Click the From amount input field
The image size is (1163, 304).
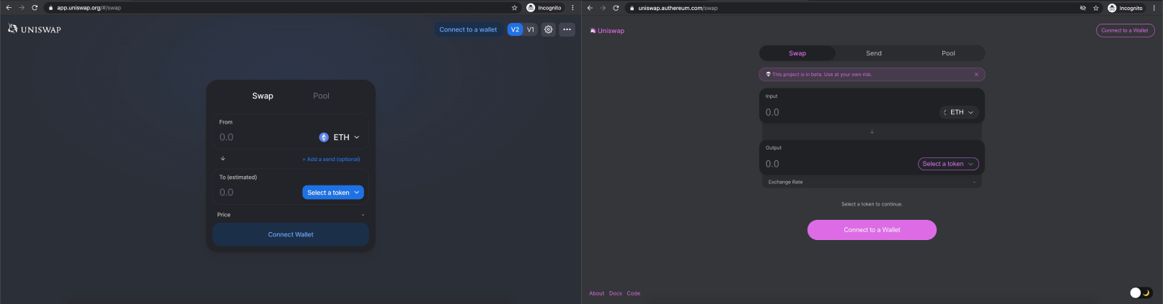[x=264, y=137]
